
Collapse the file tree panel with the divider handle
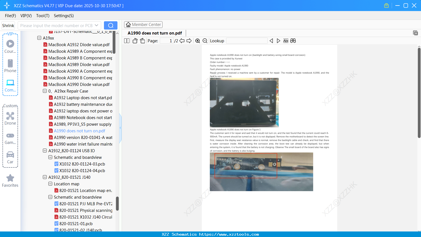120,128
